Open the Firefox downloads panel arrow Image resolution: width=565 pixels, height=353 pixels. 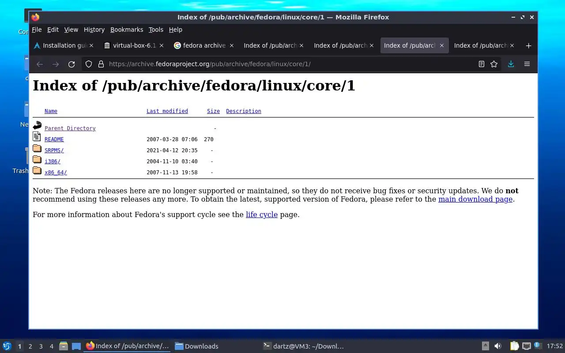click(511, 64)
